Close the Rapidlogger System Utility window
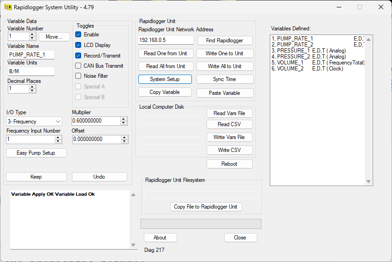392x262 pixels. (381, 7)
